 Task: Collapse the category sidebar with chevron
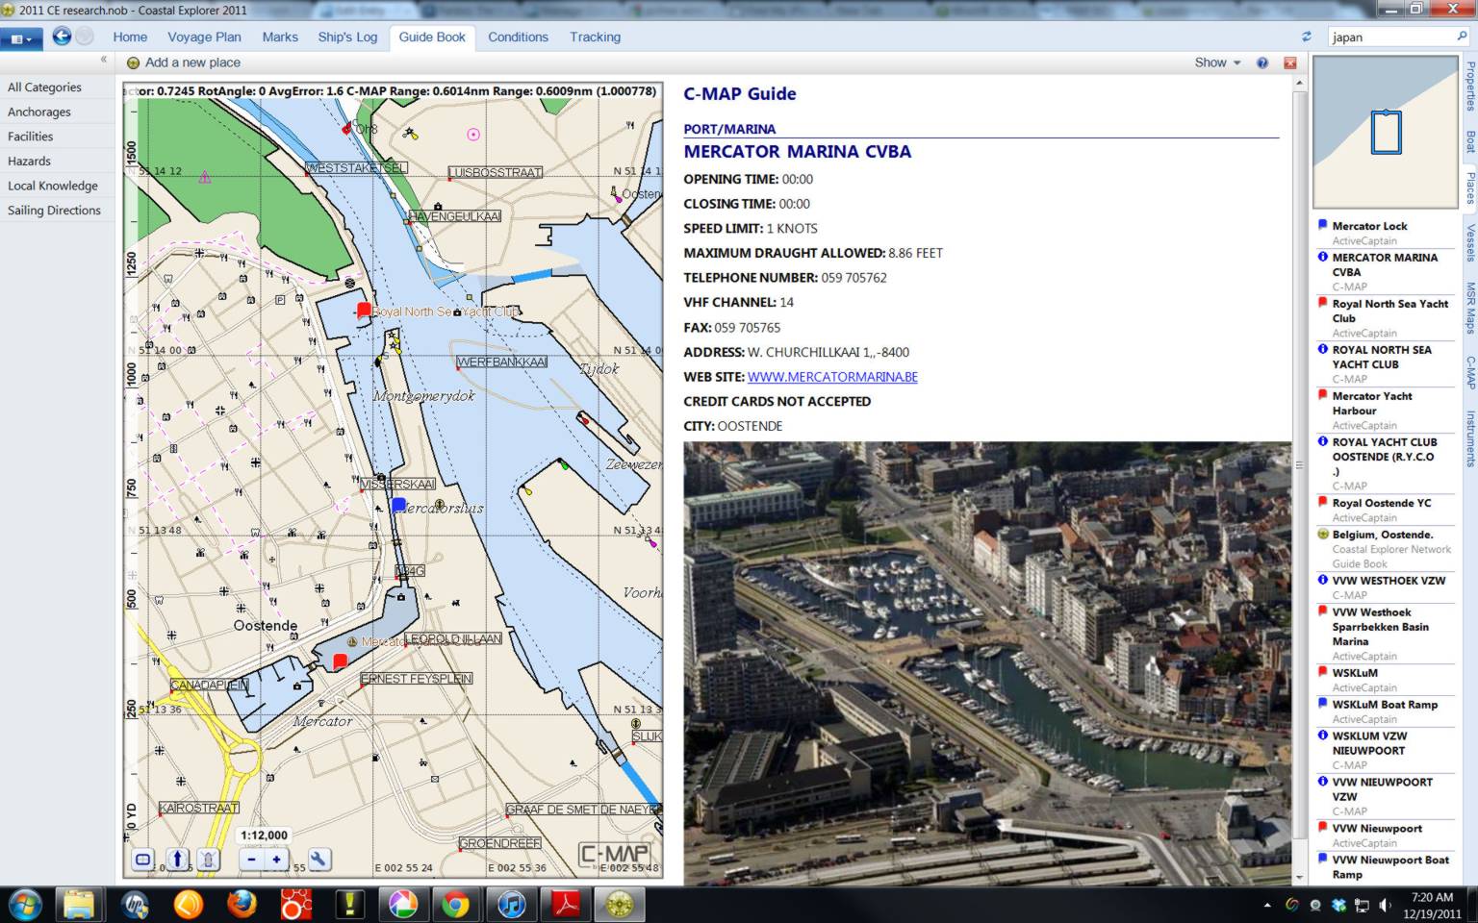[104, 60]
